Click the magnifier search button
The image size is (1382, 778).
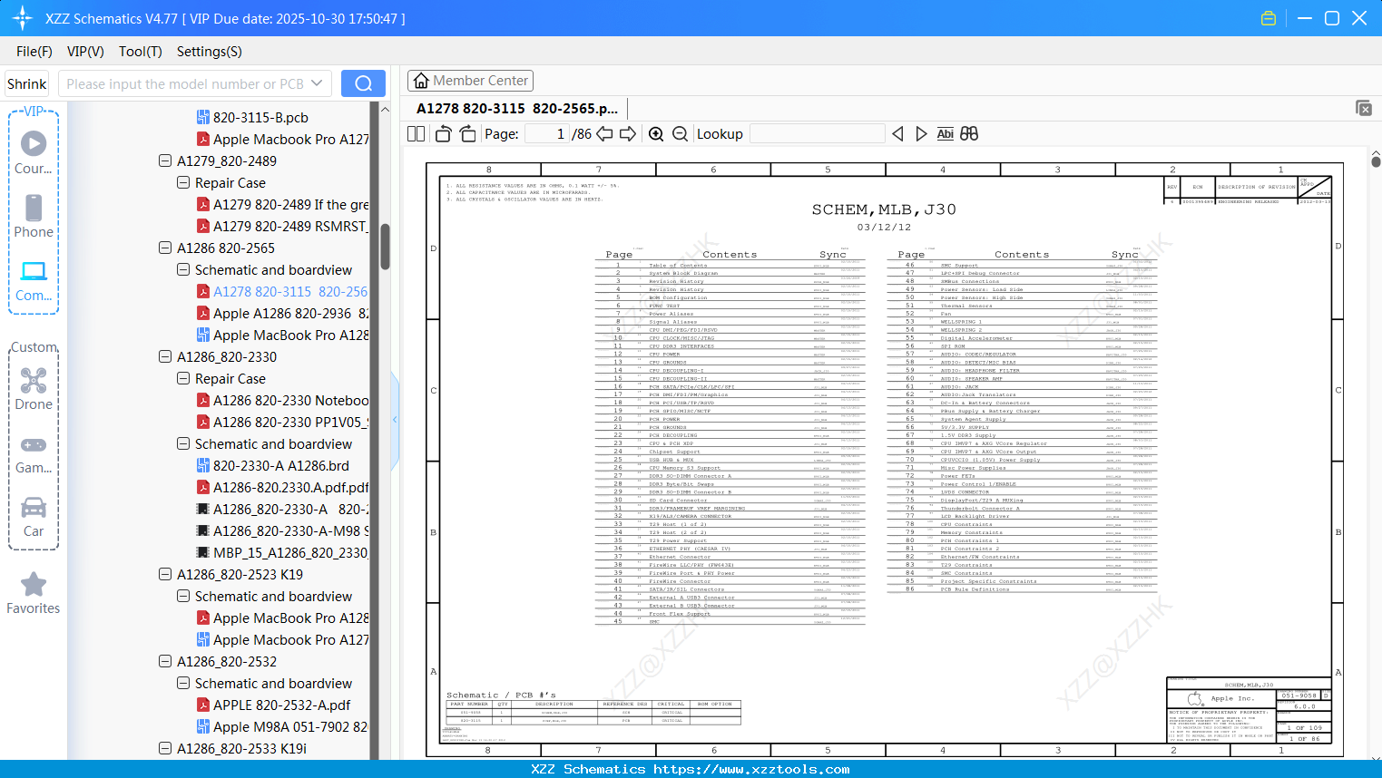click(363, 83)
